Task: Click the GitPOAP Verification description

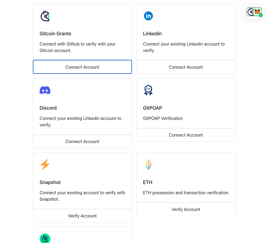Action: click(163, 118)
